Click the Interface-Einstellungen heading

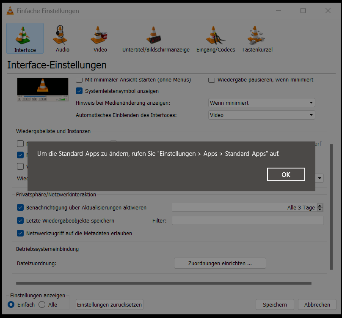click(57, 65)
